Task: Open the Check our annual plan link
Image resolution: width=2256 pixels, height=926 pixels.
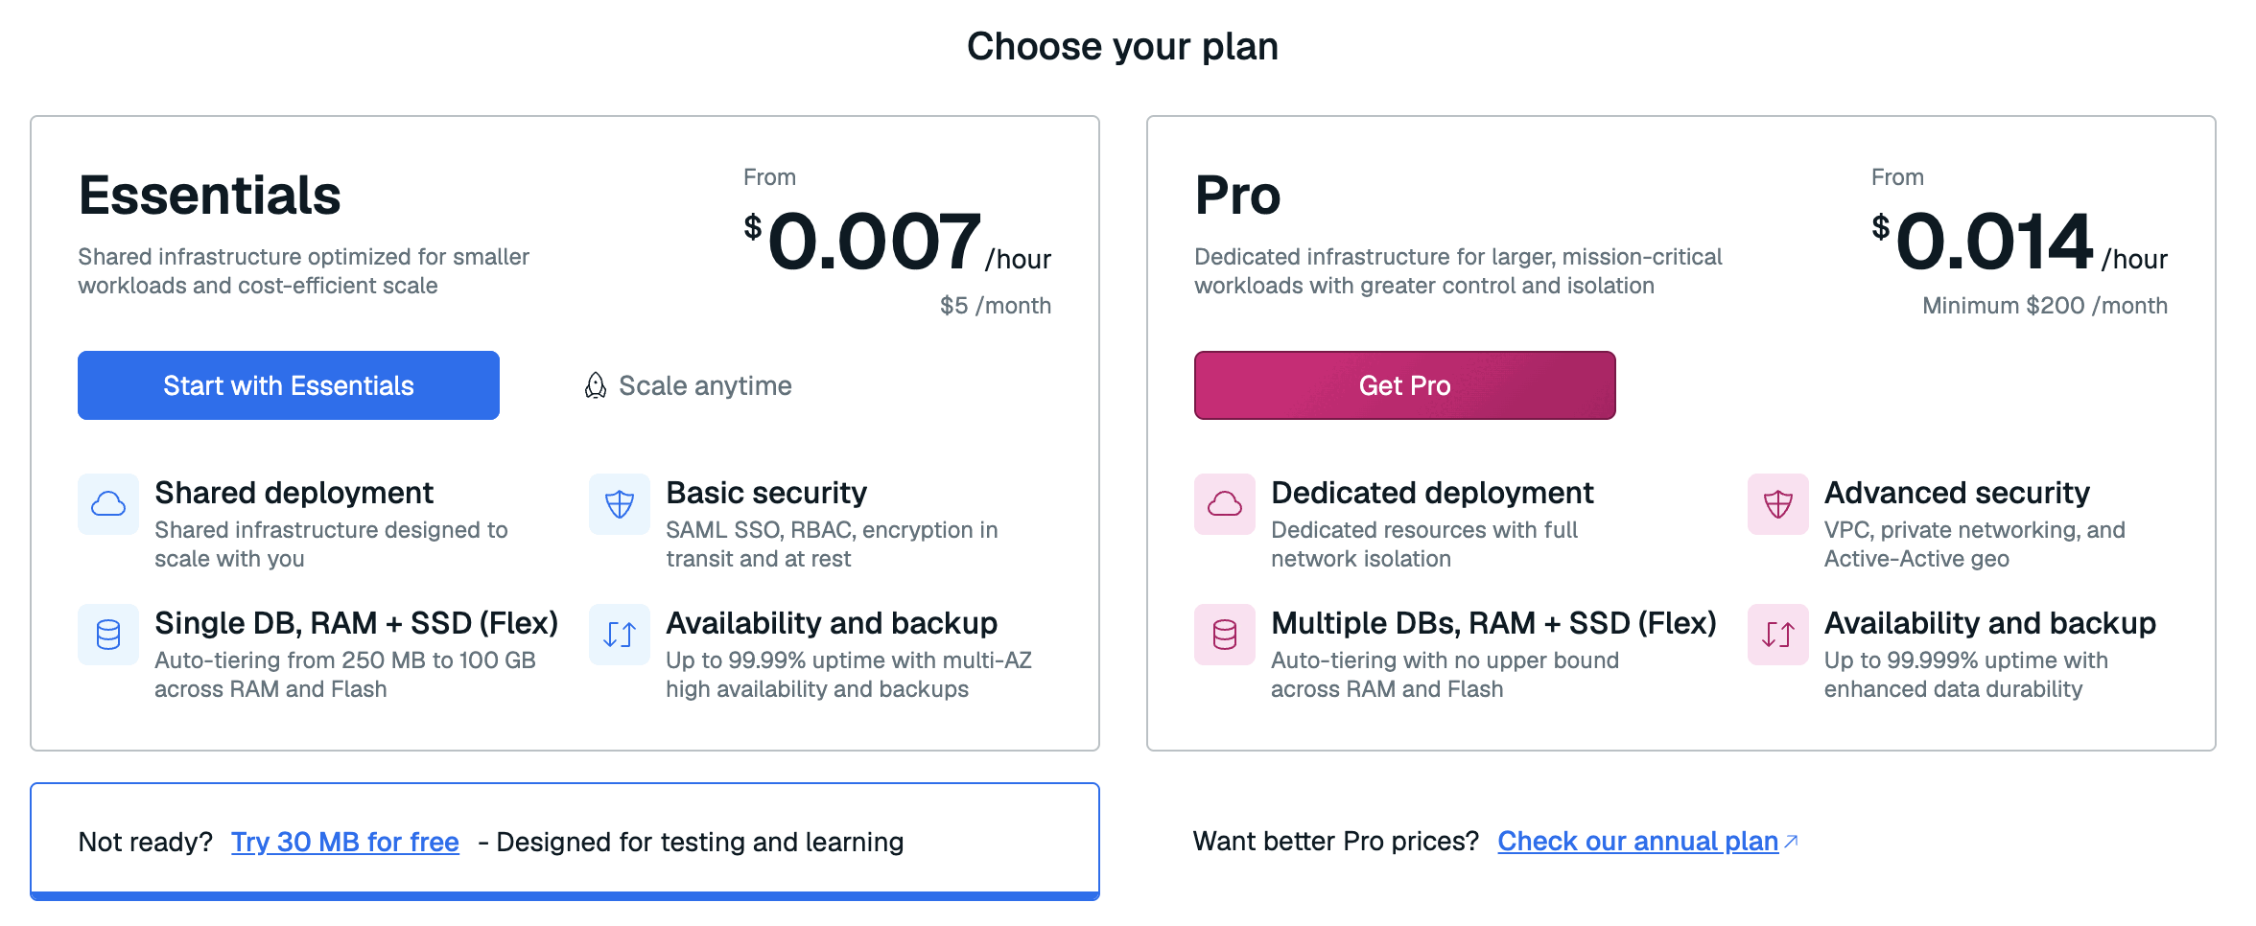Action: click(1637, 841)
